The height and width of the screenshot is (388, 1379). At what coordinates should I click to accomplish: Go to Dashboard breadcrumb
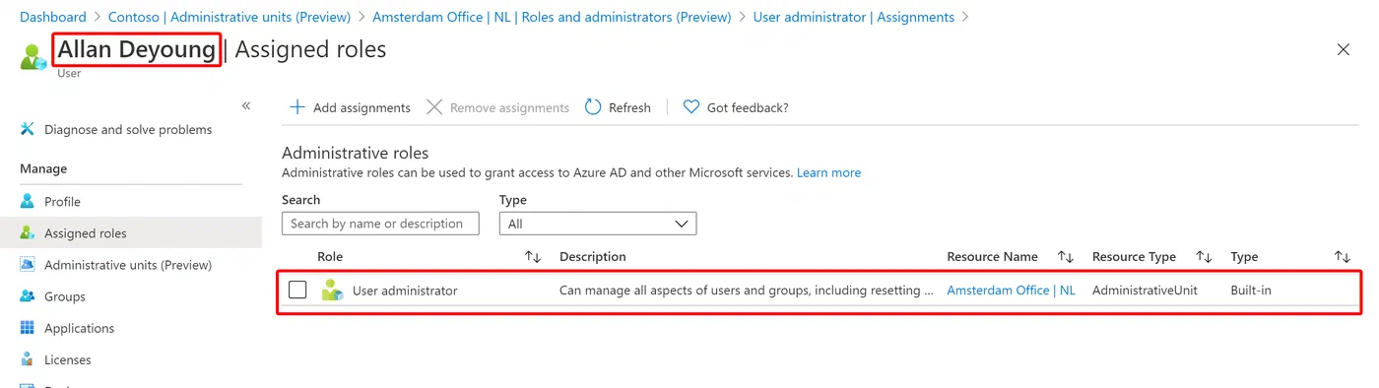pos(52,17)
